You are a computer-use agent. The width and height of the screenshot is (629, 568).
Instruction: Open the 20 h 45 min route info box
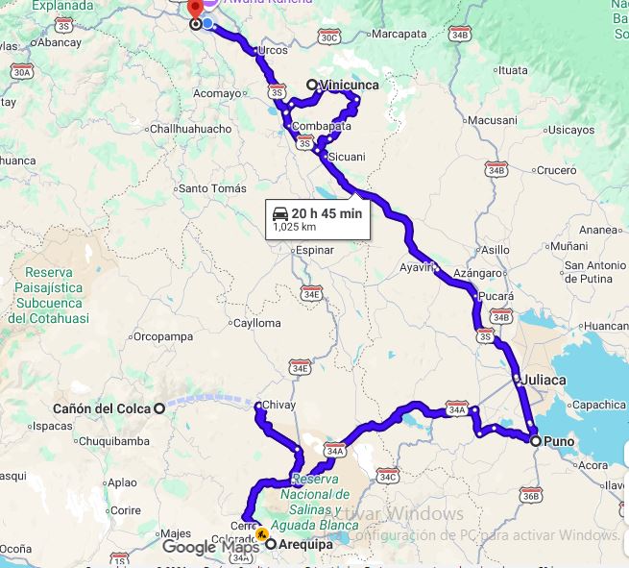click(318, 219)
